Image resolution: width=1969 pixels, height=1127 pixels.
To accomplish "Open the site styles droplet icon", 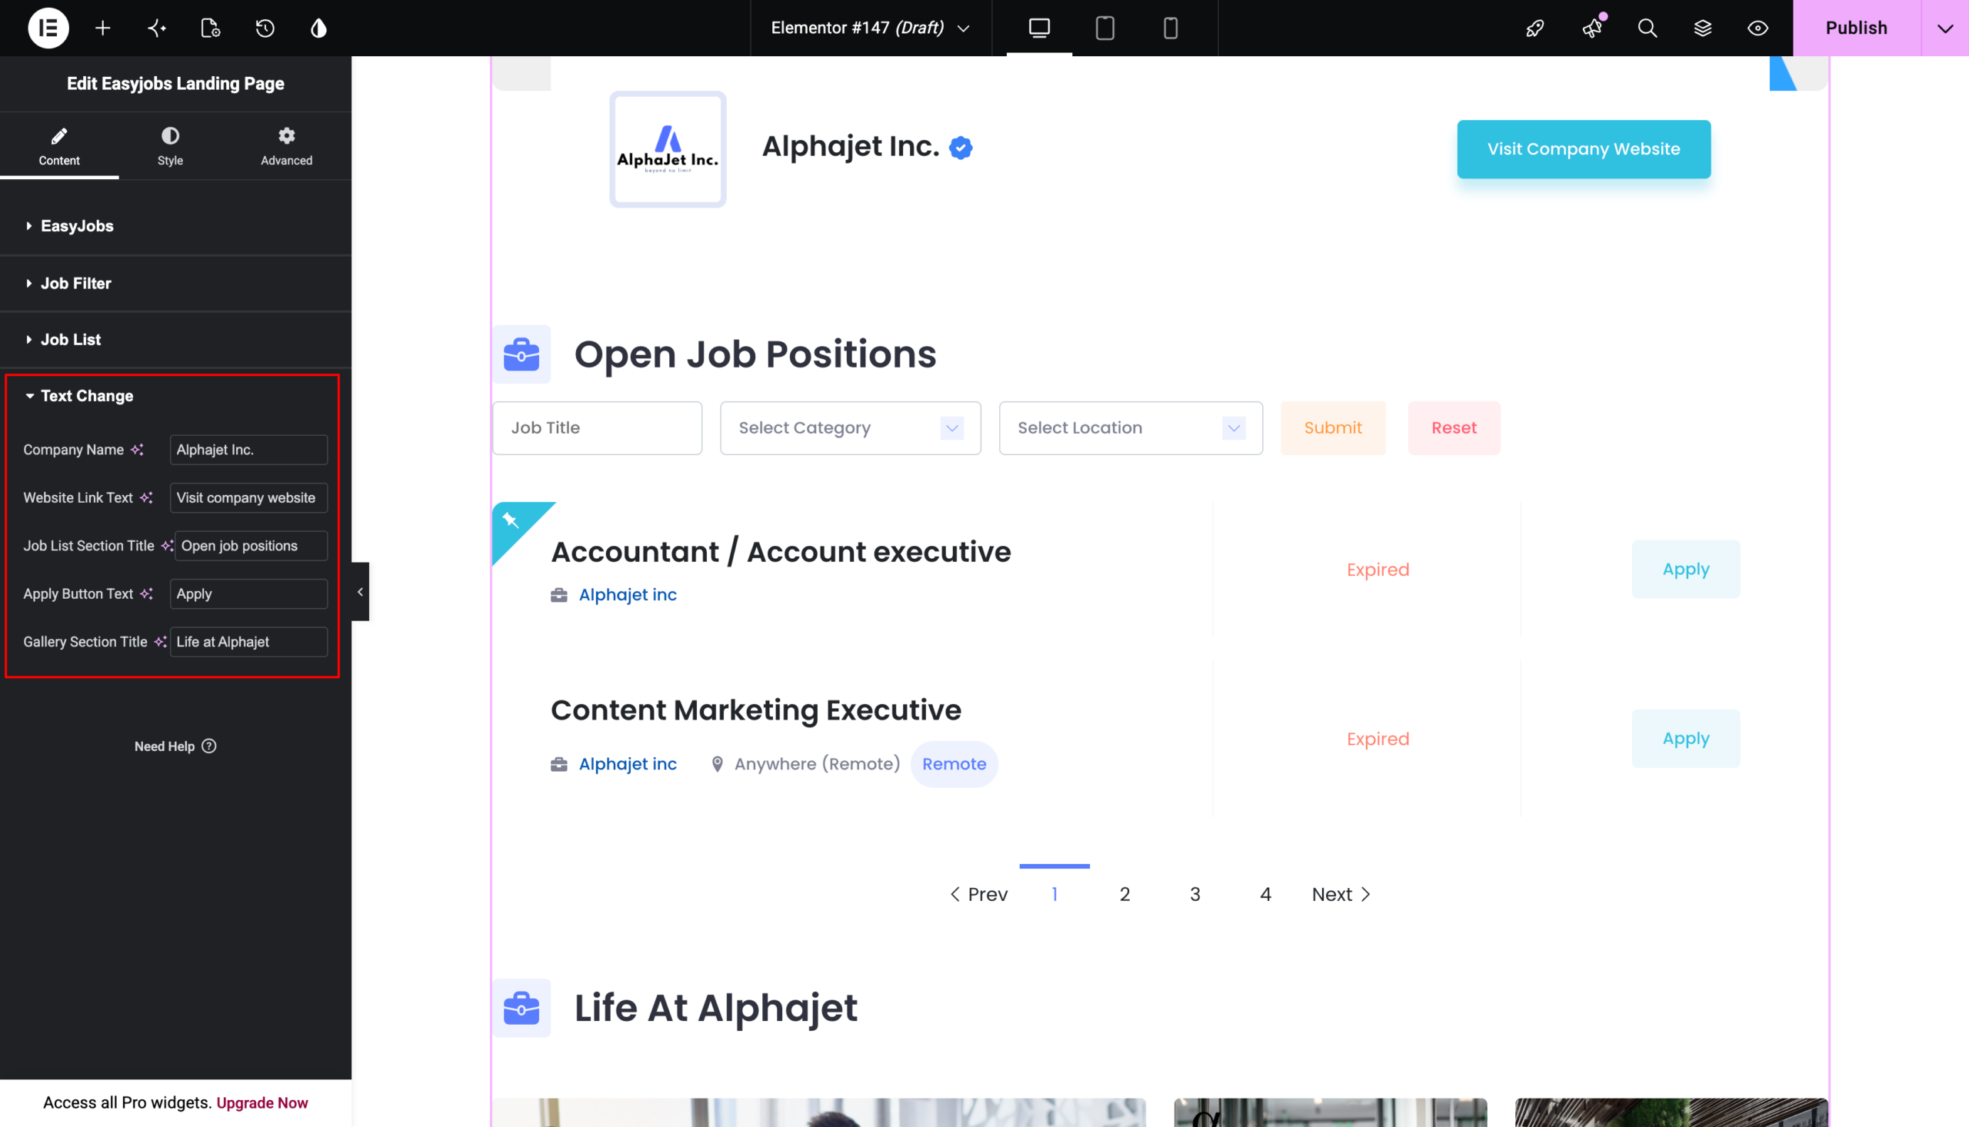I will tap(319, 28).
